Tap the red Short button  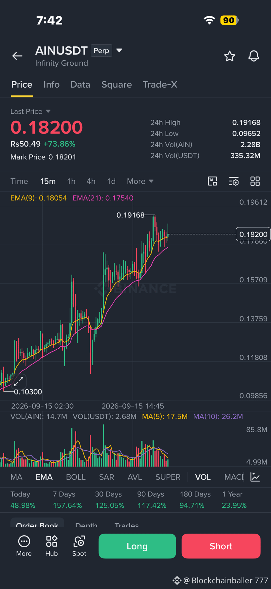coord(221,546)
